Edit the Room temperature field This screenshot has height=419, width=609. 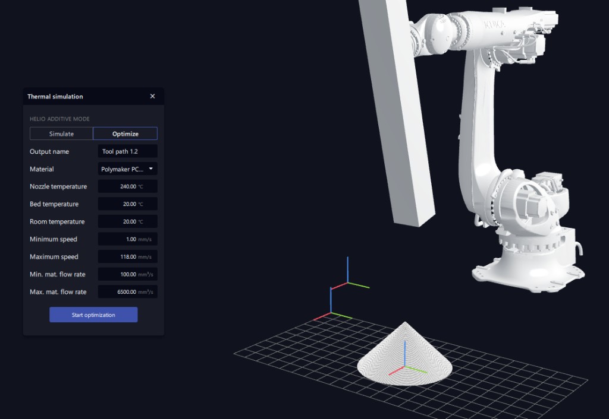[127, 221]
